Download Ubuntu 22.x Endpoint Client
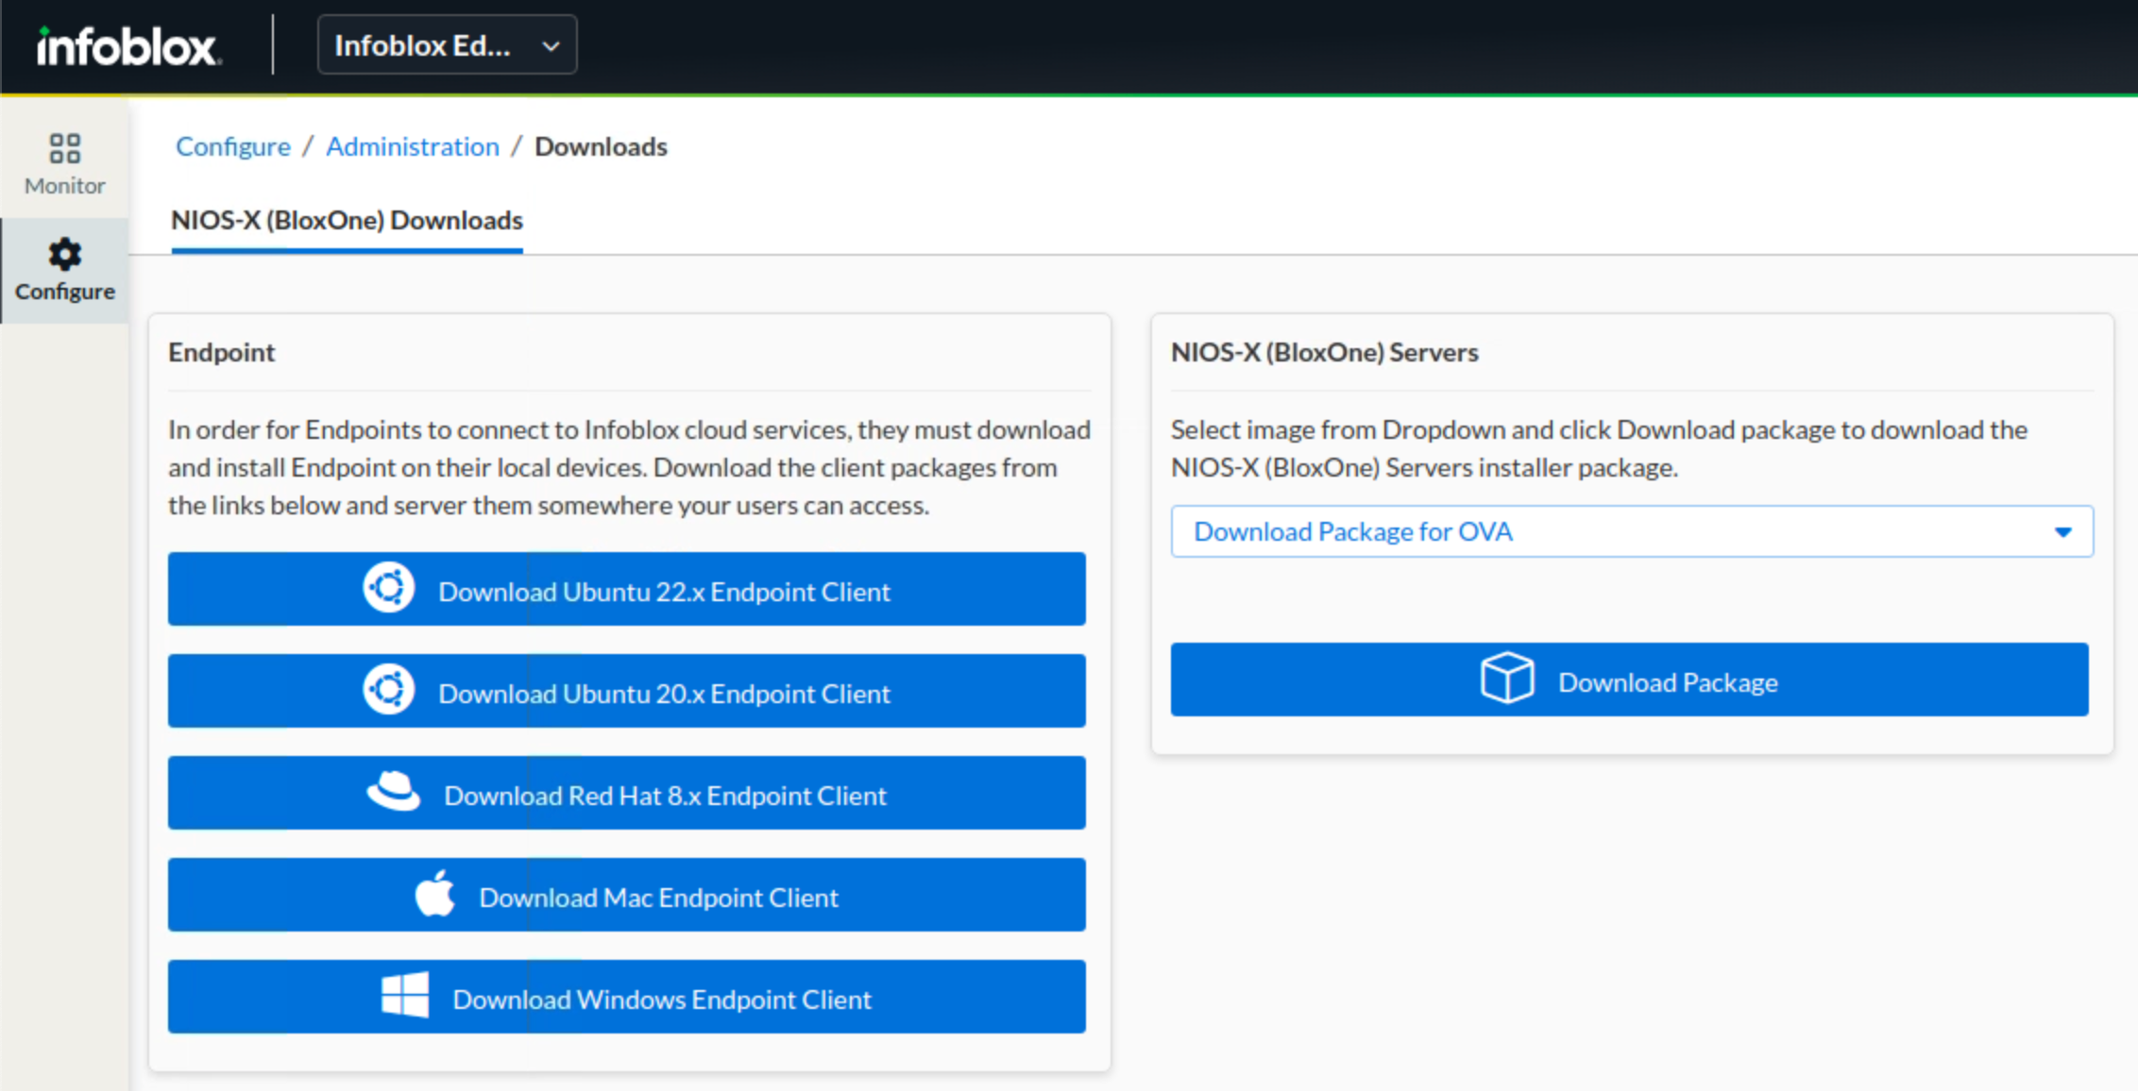2138x1091 pixels. (x=627, y=589)
